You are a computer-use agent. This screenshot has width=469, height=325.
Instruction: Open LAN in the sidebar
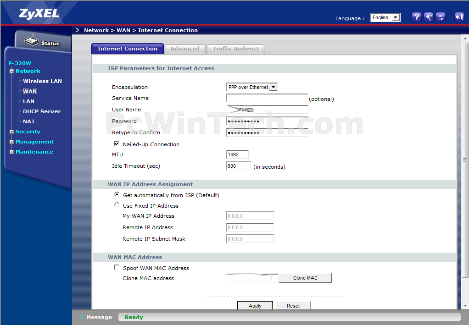point(29,102)
